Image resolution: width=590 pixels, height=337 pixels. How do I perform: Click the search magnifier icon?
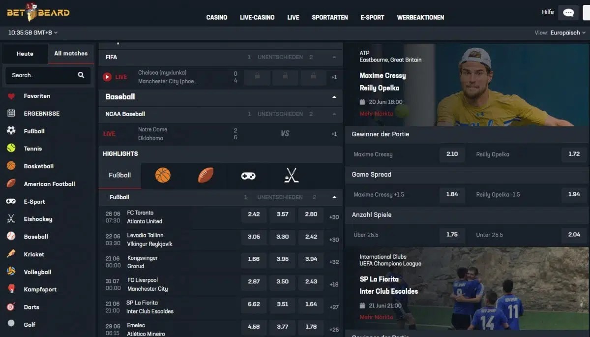coord(81,75)
